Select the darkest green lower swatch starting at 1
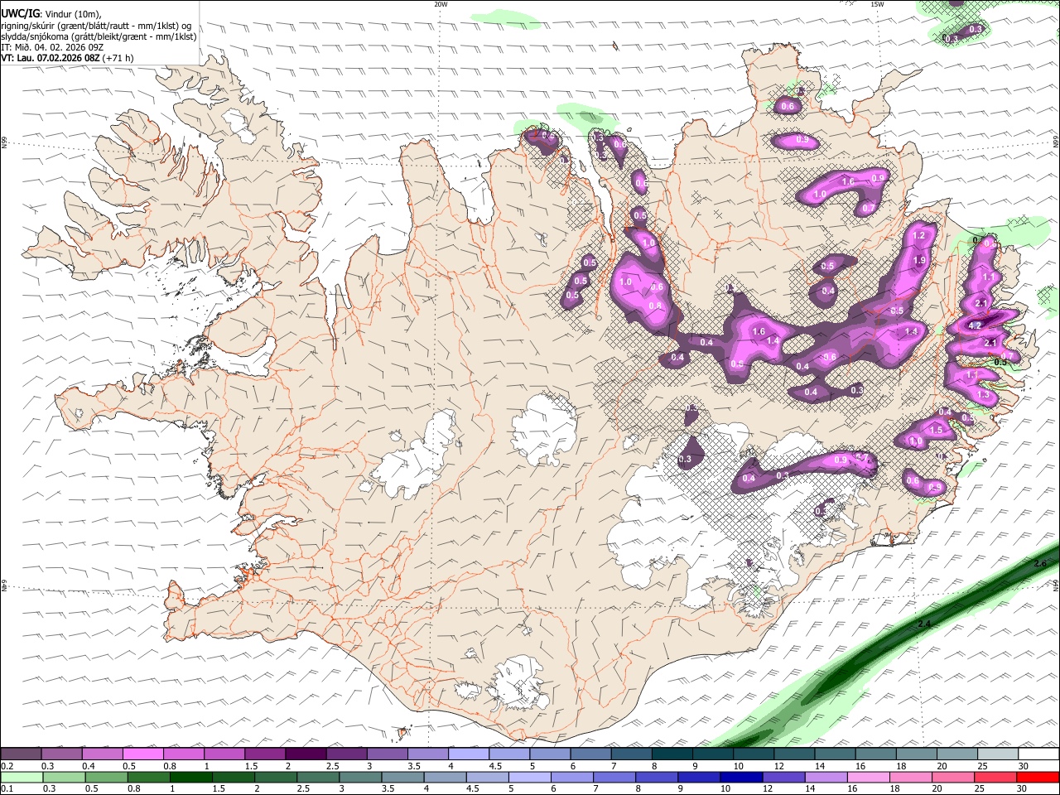Viewport: 1060px width, 795px height. 190,778
